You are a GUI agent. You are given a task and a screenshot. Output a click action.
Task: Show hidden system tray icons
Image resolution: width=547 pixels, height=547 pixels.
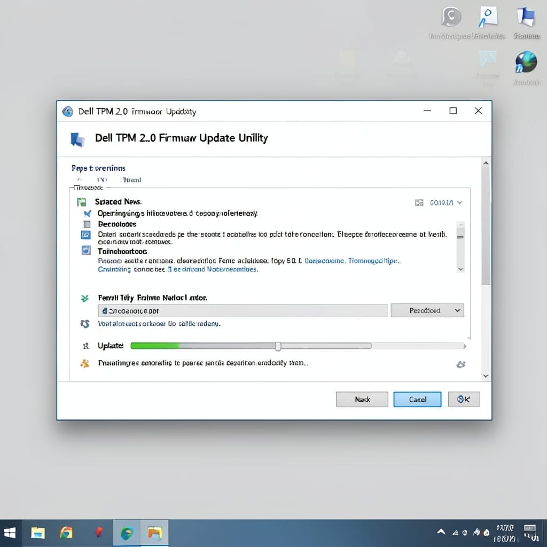(x=441, y=532)
